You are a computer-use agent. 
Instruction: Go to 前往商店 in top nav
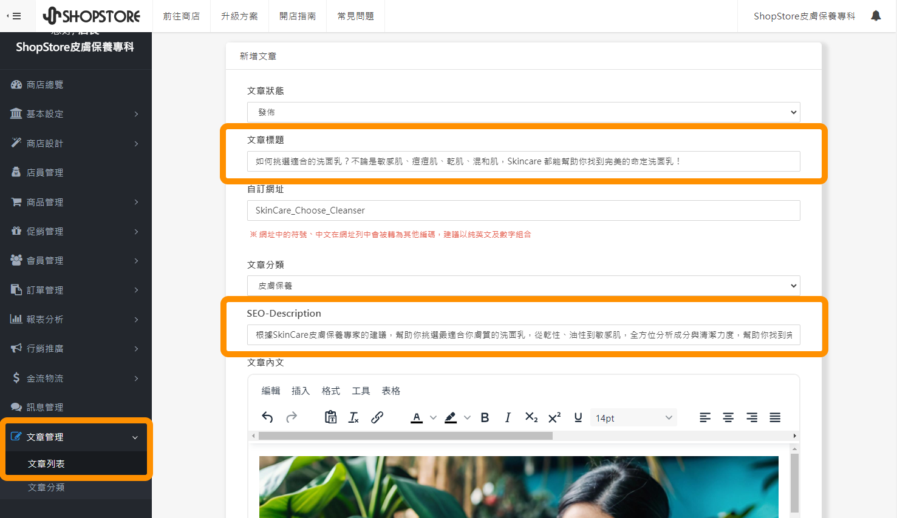tap(181, 16)
